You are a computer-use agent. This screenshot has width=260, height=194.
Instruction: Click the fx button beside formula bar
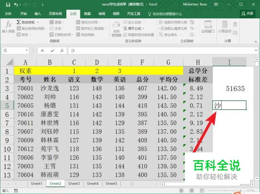62,50
